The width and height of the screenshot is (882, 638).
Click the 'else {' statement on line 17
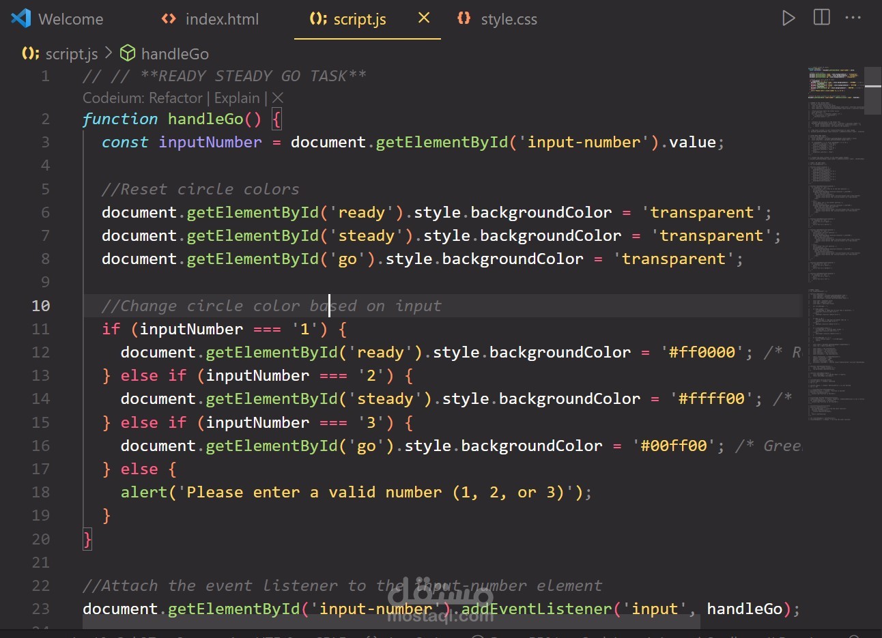coord(149,469)
